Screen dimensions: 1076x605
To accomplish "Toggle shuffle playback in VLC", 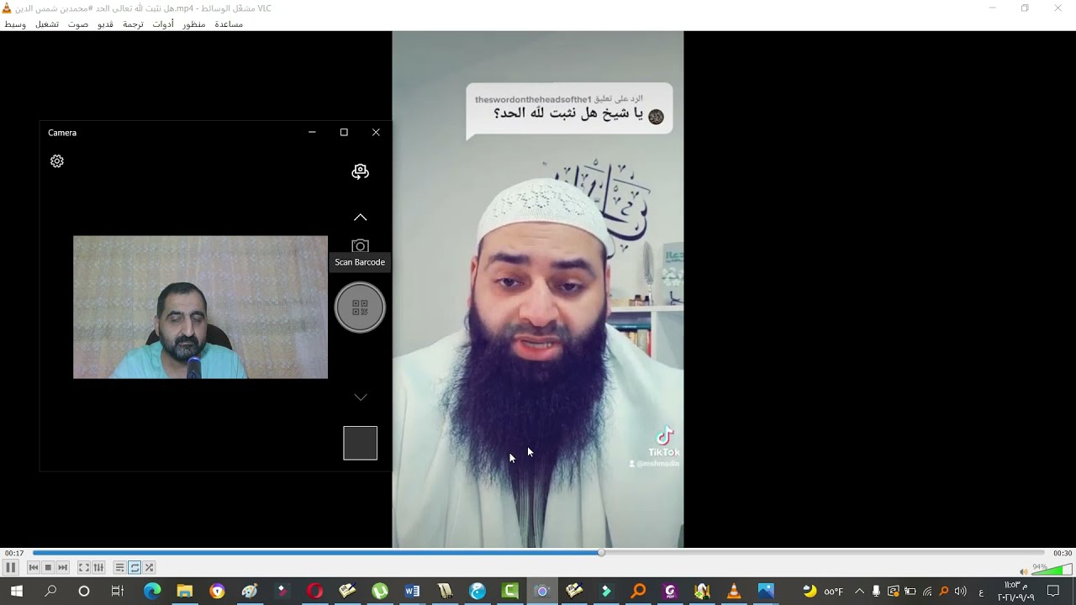I will 150,568.
